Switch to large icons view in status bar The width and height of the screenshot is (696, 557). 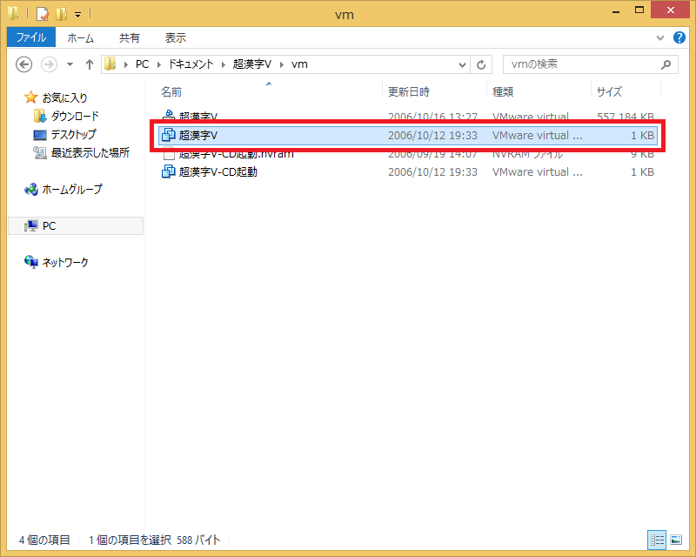click(675, 540)
